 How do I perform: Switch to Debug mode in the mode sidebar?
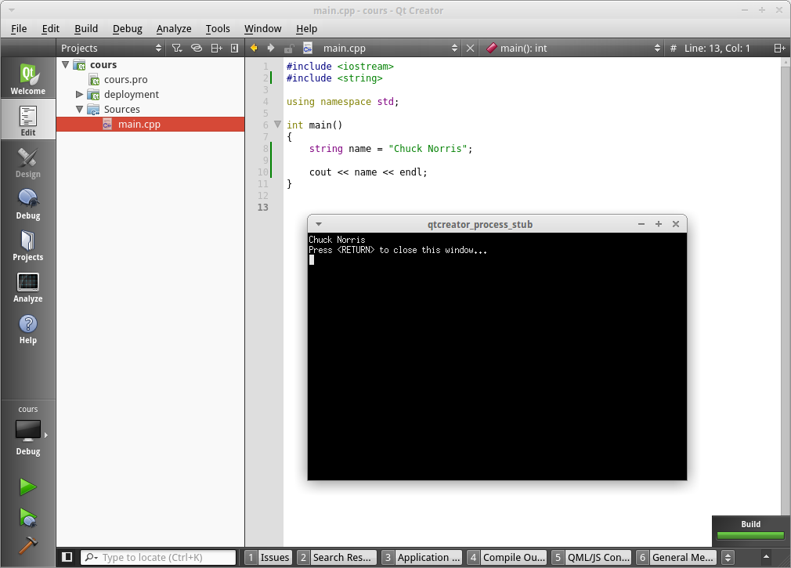[x=27, y=203]
